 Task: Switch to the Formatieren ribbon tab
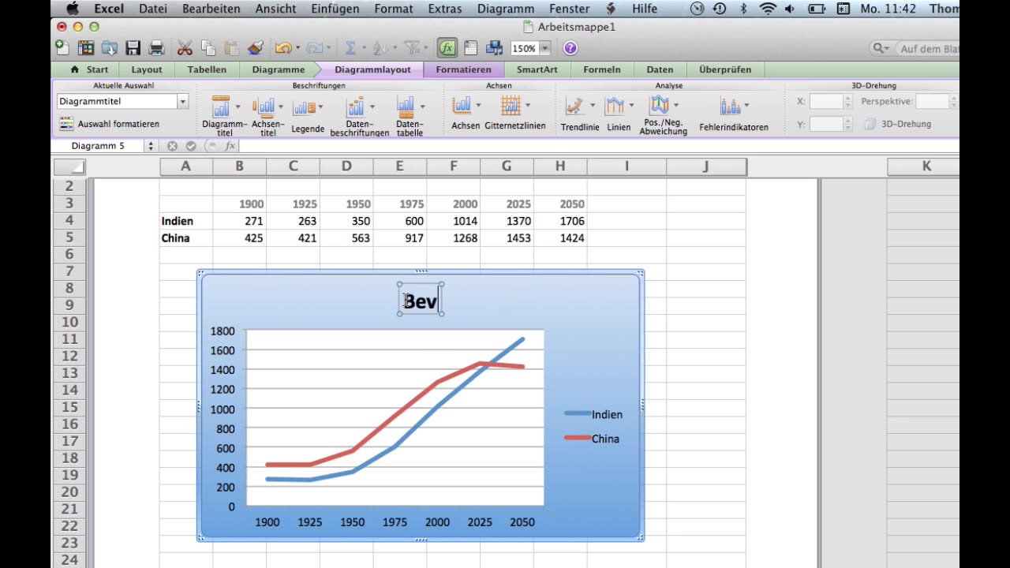tap(463, 69)
